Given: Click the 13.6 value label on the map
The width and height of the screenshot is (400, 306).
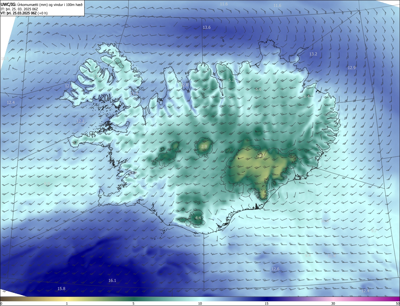Looking at the screenshot, I should (207, 28).
